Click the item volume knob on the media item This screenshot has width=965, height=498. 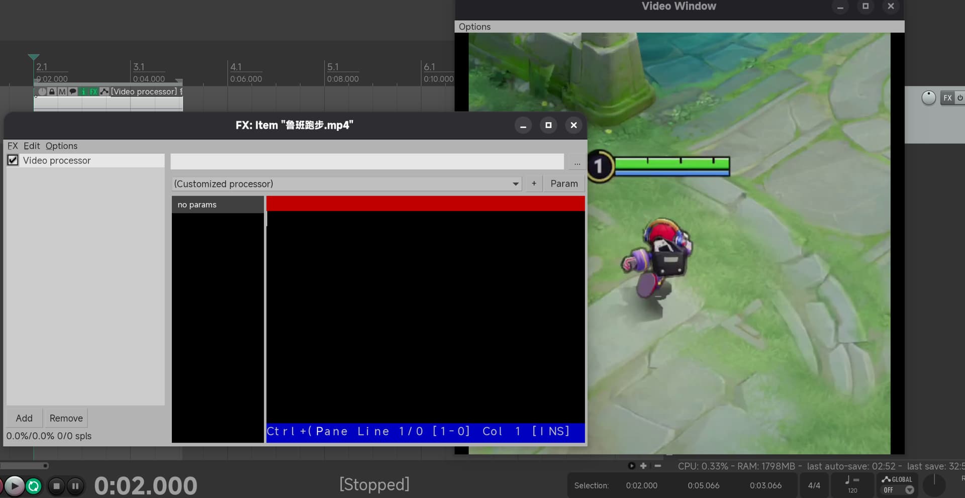tap(42, 91)
